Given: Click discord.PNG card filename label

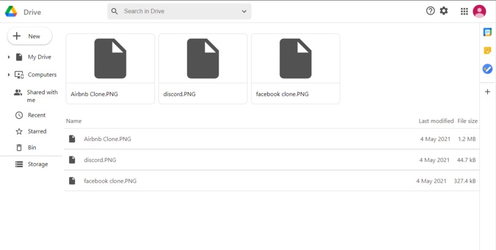Looking at the screenshot, I should [179, 94].
